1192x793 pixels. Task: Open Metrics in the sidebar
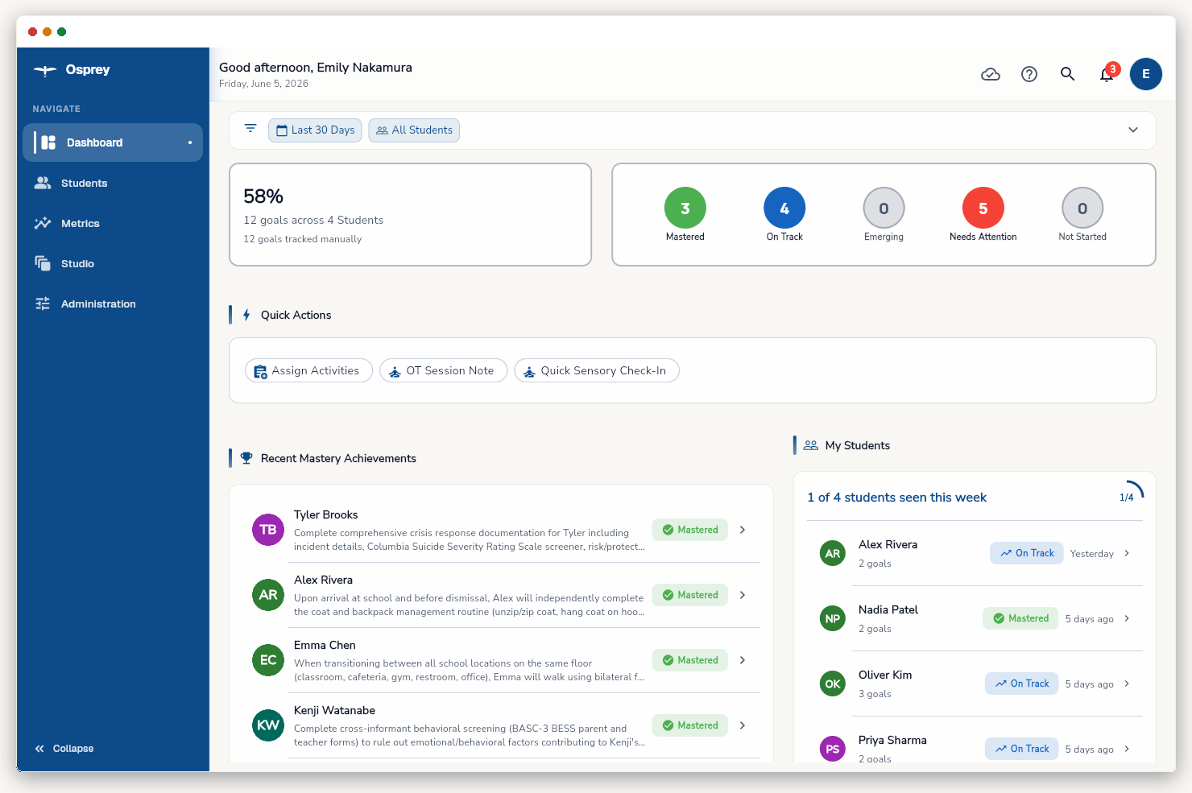[113, 223]
